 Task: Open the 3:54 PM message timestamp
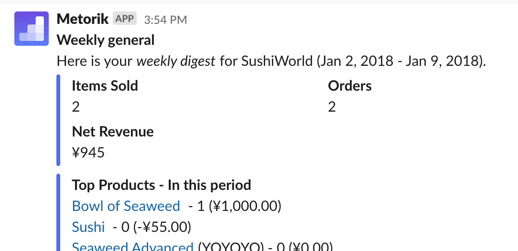click(165, 20)
